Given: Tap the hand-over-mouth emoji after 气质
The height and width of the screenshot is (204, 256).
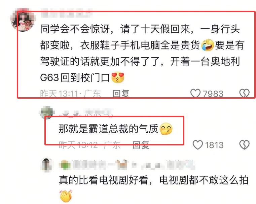Looking at the screenshot, I should click(166, 129).
